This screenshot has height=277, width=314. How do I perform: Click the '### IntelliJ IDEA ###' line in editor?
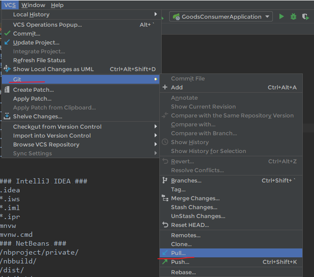click(x=43, y=181)
